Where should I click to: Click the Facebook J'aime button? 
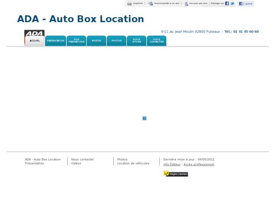pos(246,3)
